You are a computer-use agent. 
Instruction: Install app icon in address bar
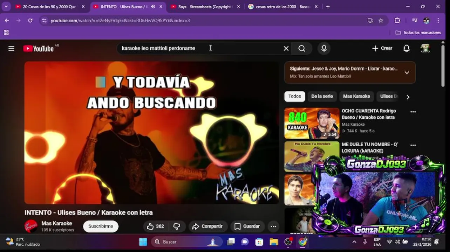tap(370, 21)
